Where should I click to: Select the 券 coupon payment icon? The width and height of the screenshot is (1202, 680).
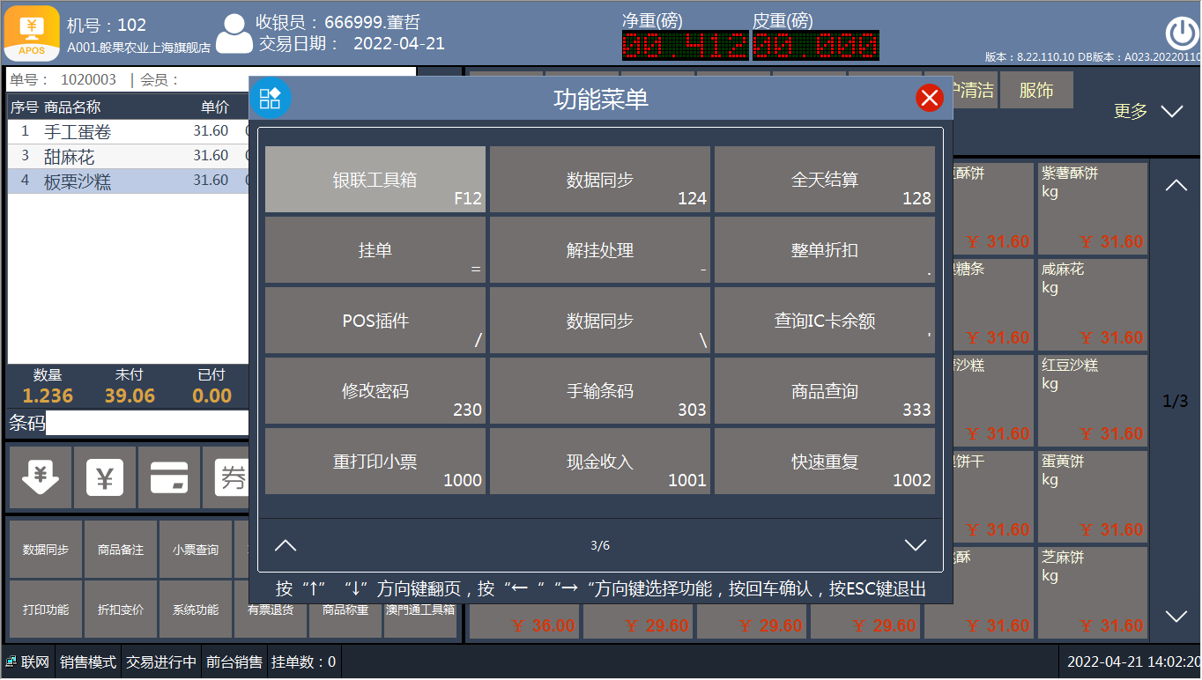227,477
